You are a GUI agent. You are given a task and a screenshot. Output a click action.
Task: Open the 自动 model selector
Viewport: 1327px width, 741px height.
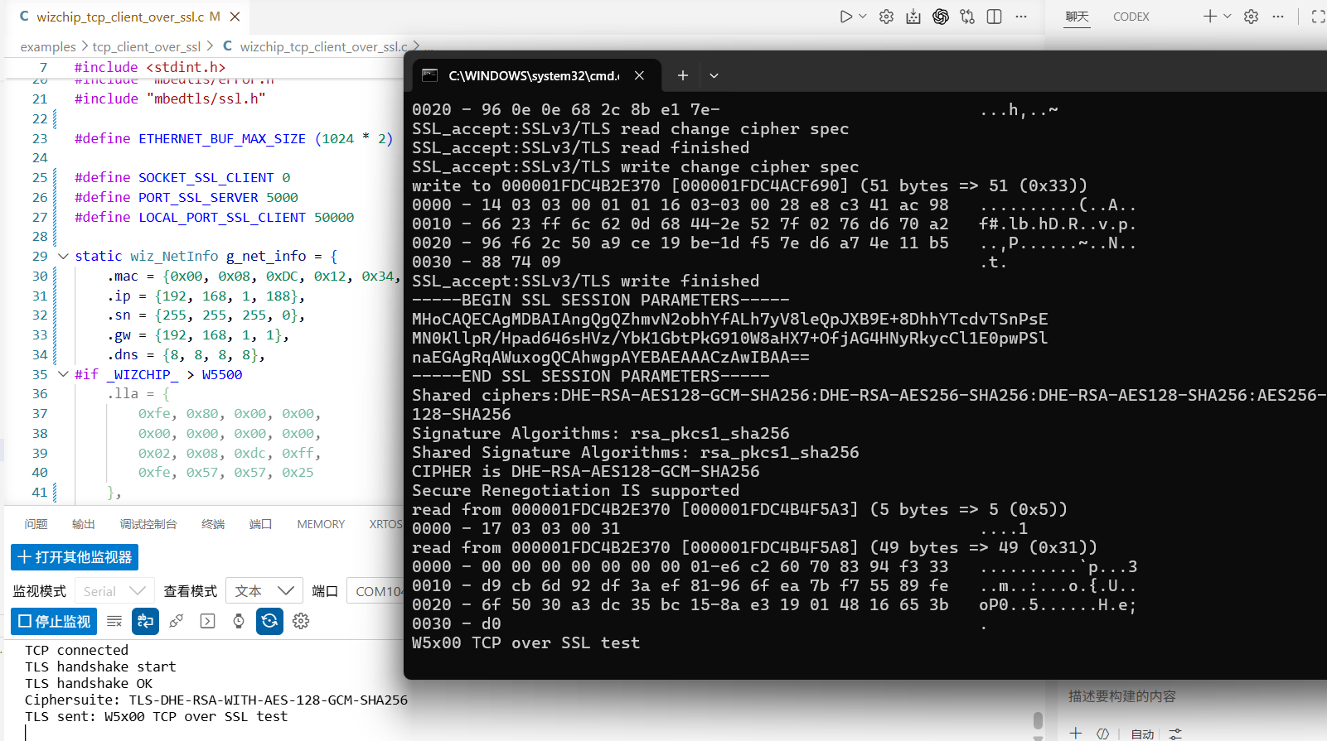(1142, 734)
